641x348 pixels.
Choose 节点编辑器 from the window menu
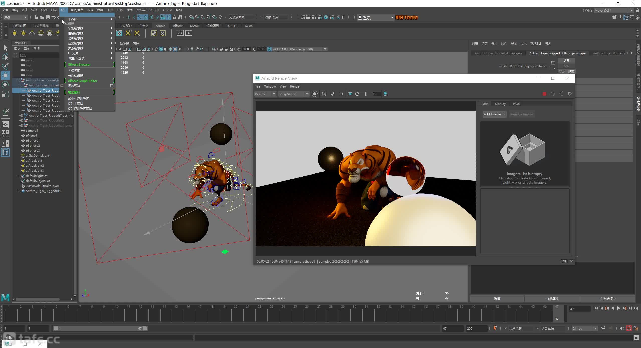[76, 76]
